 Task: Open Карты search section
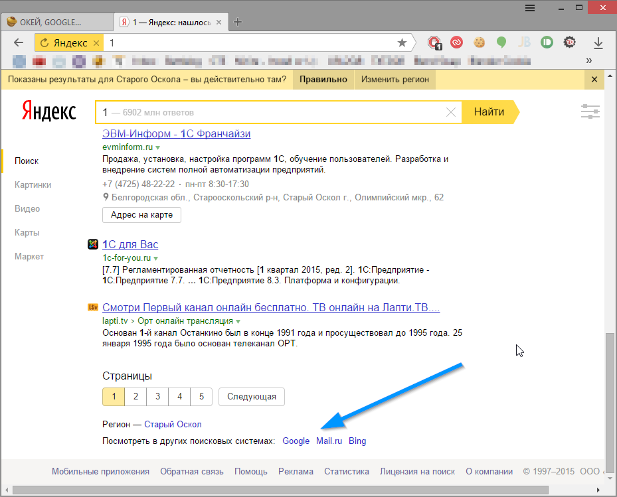click(27, 233)
